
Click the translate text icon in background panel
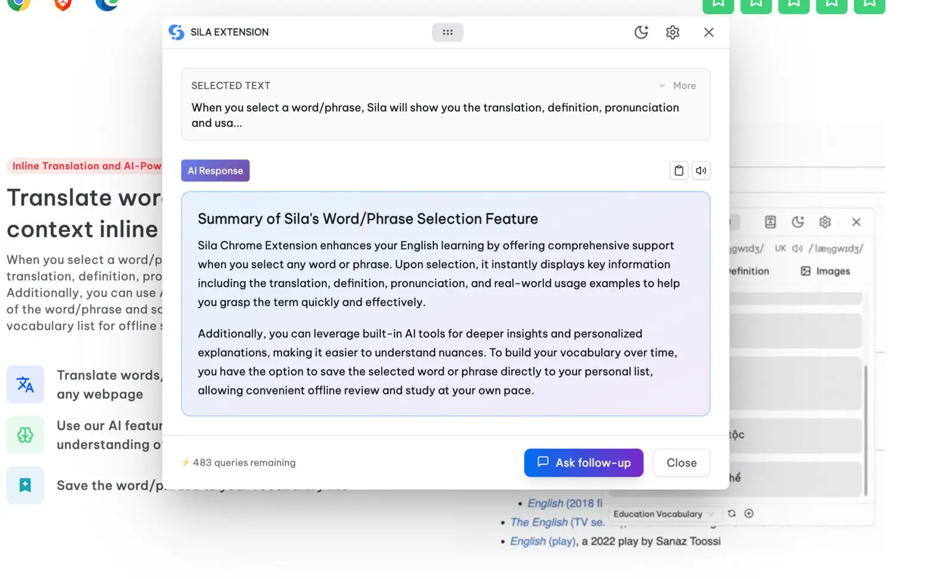click(770, 222)
